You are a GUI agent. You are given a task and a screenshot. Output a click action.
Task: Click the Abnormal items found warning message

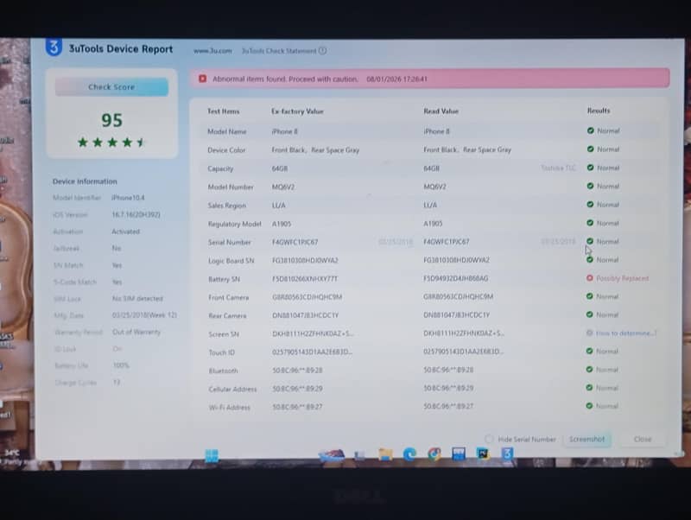pyautogui.click(x=285, y=79)
